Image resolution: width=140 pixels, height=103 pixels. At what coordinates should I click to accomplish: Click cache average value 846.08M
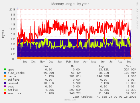103,76
